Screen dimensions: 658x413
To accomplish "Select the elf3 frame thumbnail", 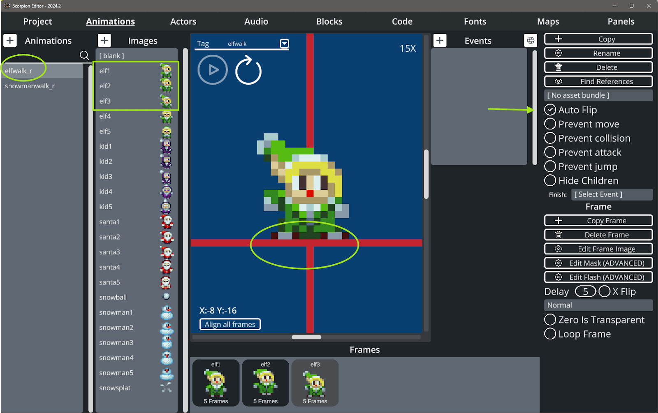I will point(315,383).
